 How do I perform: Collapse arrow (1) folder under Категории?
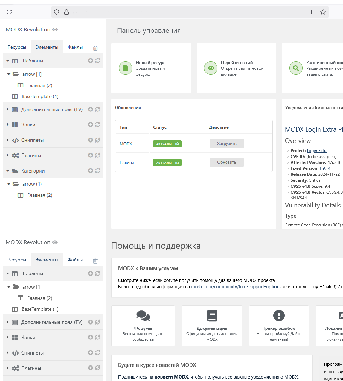[9, 184]
